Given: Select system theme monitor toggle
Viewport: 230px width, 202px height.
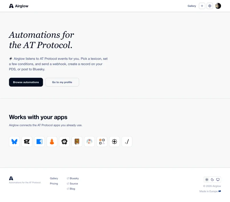Looking at the screenshot, I should pos(218,180).
